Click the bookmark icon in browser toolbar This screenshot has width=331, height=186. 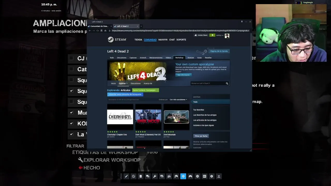point(101,30)
